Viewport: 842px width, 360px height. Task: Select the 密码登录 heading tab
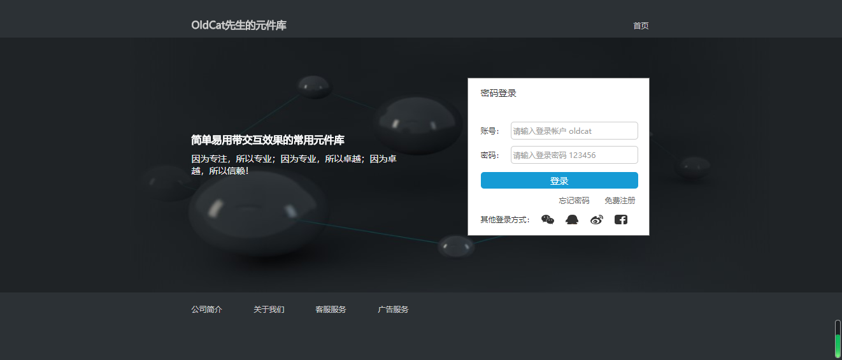click(x=498, y=93)
